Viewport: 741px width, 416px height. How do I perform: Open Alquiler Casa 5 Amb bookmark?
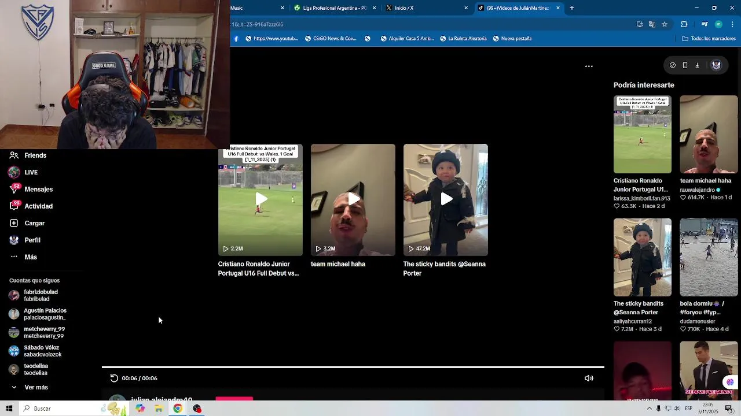pos(407,39)
